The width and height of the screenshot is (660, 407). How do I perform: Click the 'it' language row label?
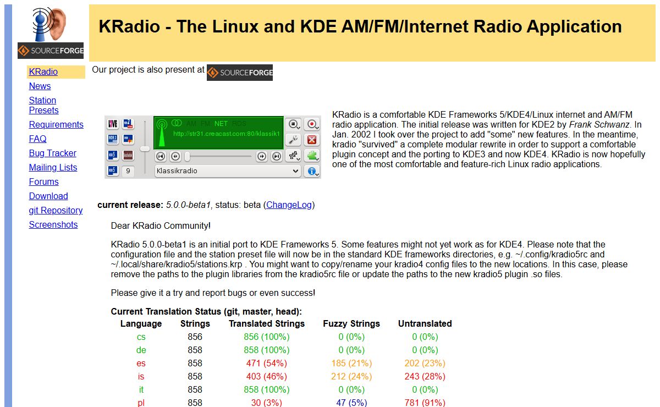click(141, 390)
